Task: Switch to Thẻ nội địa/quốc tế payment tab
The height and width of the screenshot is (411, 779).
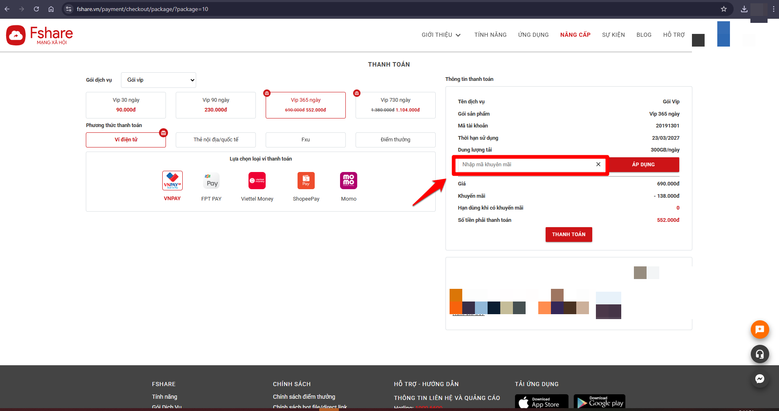Action: pos(216,140)
